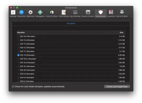Click the Simulators tab header
Image resolution: width=142 pixels, height=103 pixels.
(x=71, y=23)
